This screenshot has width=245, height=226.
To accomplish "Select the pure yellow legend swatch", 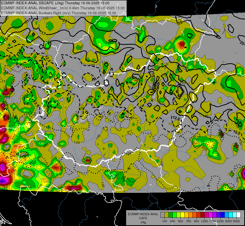I will tap(182, 215).
